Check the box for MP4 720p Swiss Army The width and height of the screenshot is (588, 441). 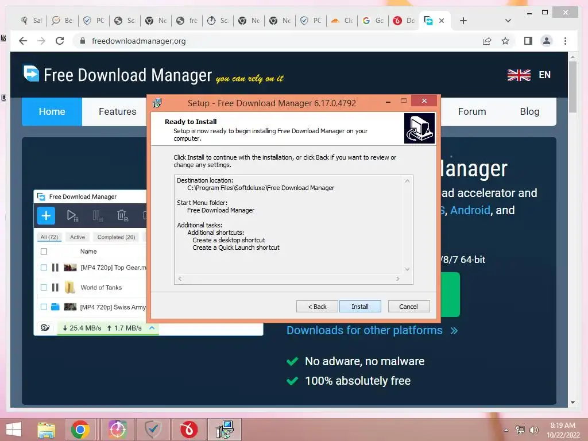click(44, 307)
